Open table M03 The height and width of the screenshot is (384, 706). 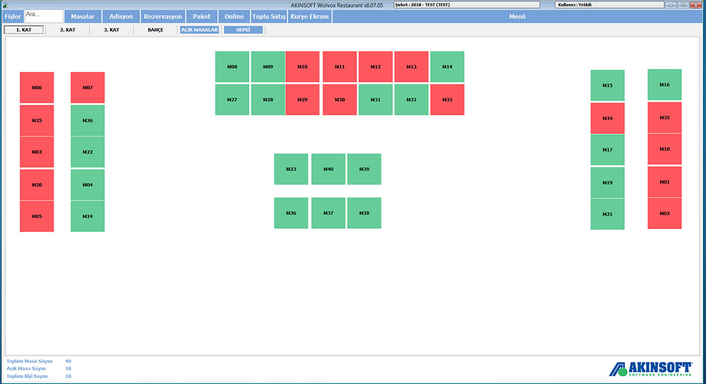coord(36,152)
